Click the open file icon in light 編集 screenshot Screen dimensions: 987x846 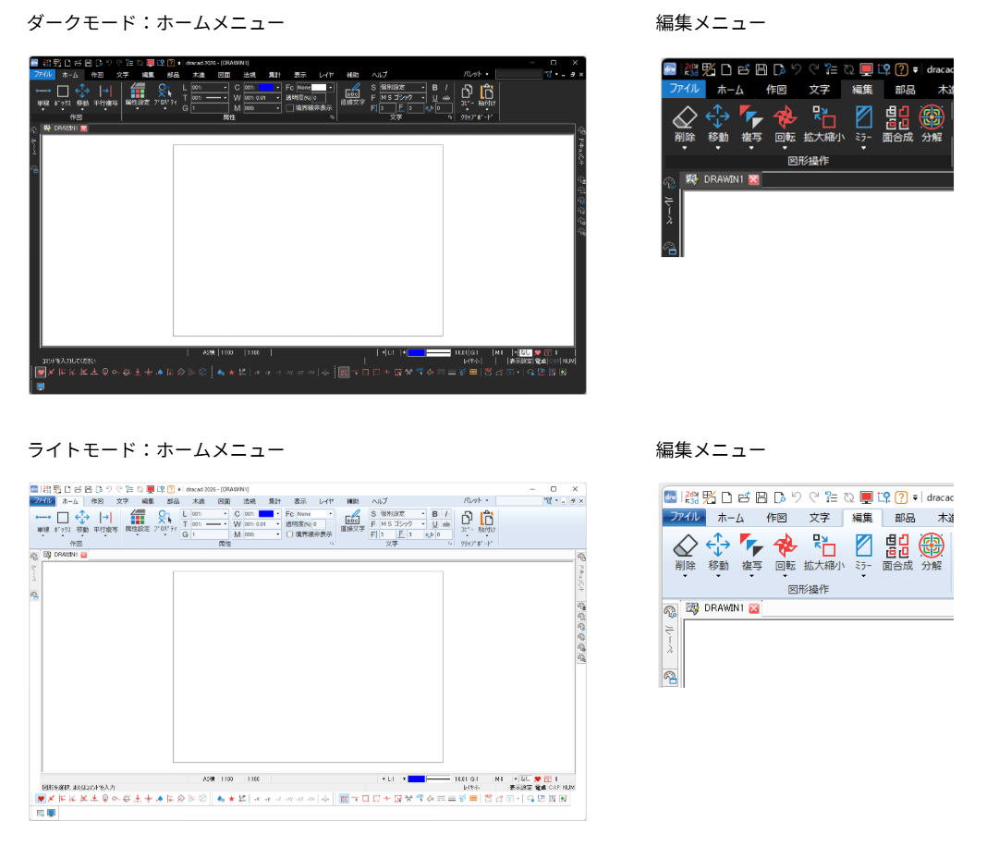[744, 497]
